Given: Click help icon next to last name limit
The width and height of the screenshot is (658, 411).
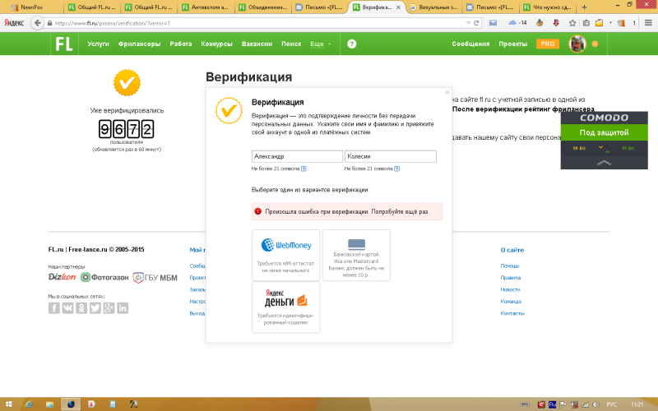Looking at the screenshot, I should coord(396,169).
